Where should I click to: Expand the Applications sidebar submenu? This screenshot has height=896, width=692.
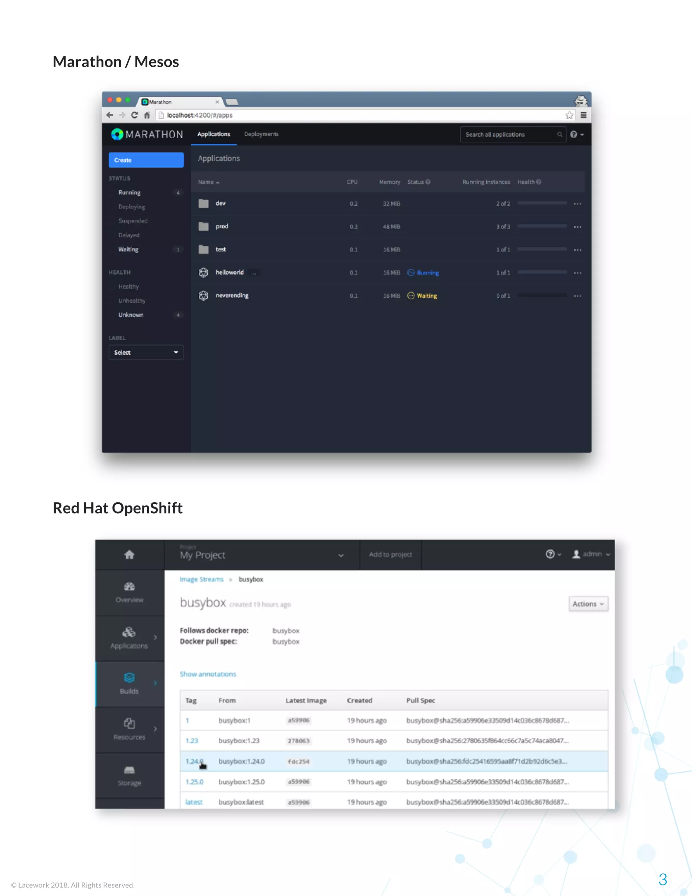155,637
